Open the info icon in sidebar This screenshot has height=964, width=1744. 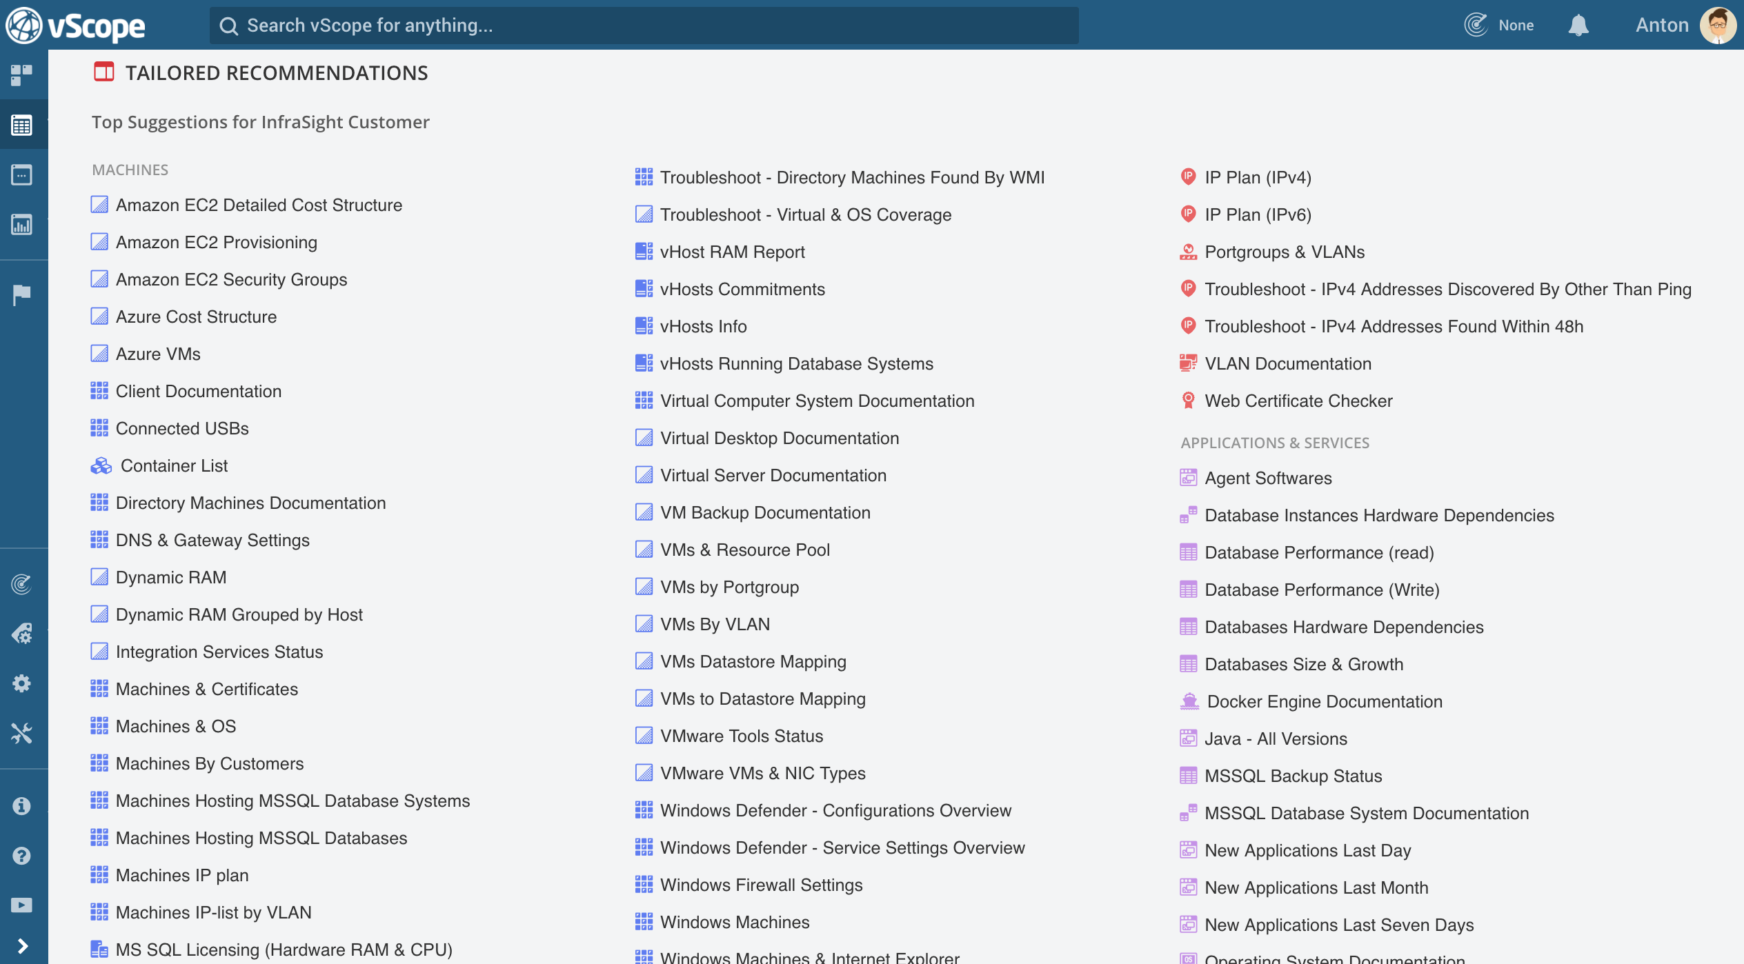click(x=21, y=805)
